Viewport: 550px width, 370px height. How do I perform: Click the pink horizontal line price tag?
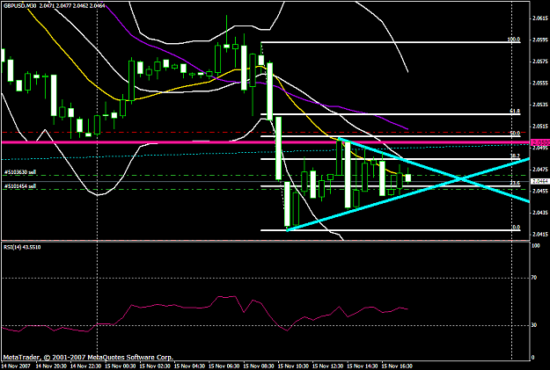[x=540, y=142]
